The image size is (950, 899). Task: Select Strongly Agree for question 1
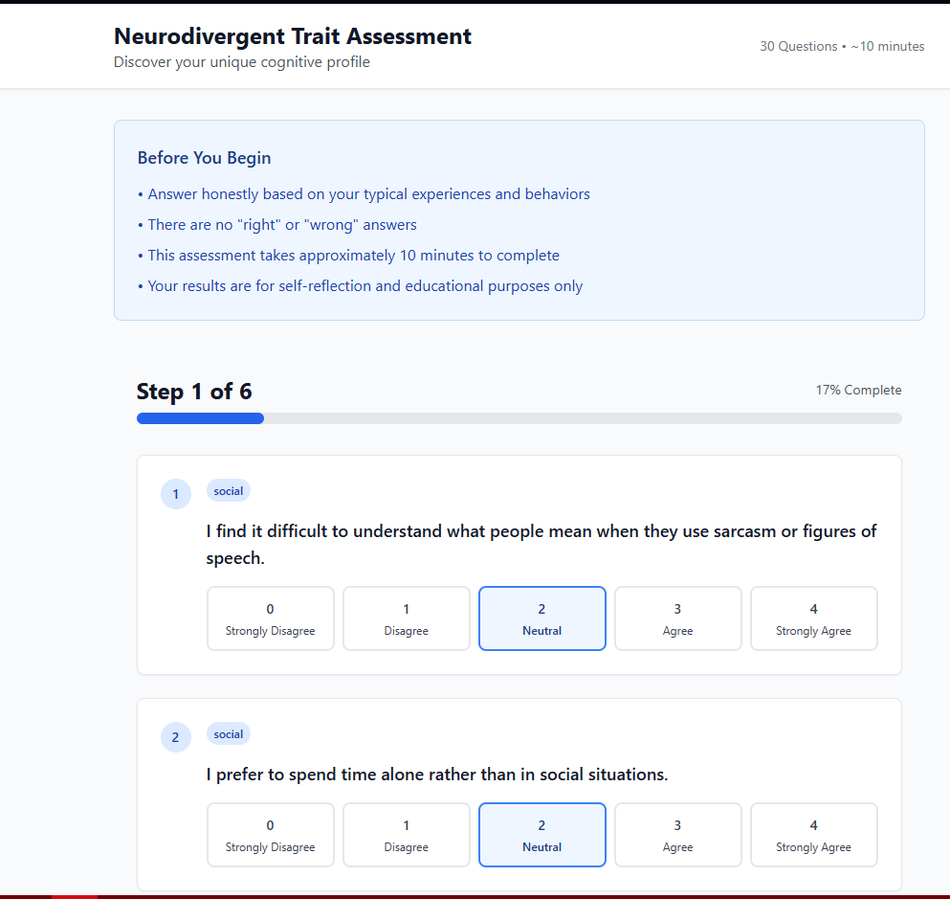click(x=814, y=618)
